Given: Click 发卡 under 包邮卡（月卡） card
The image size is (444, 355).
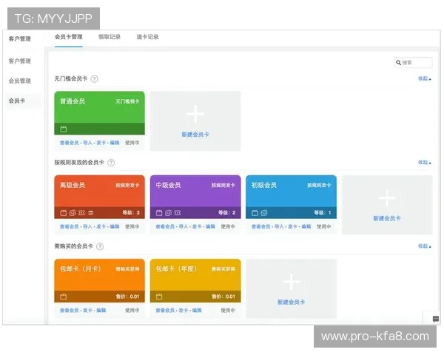Looking at the screenshot, I should 87,311.
